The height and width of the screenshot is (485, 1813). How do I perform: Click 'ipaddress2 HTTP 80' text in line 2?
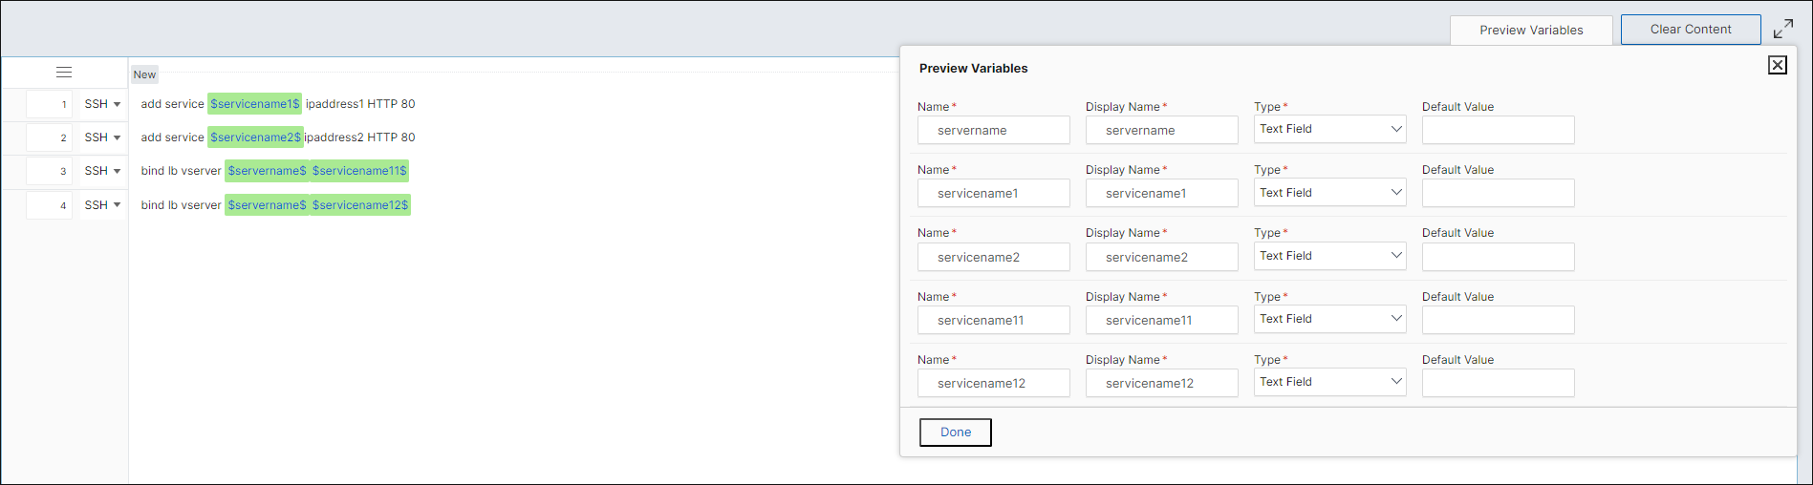tap(360, 137)
